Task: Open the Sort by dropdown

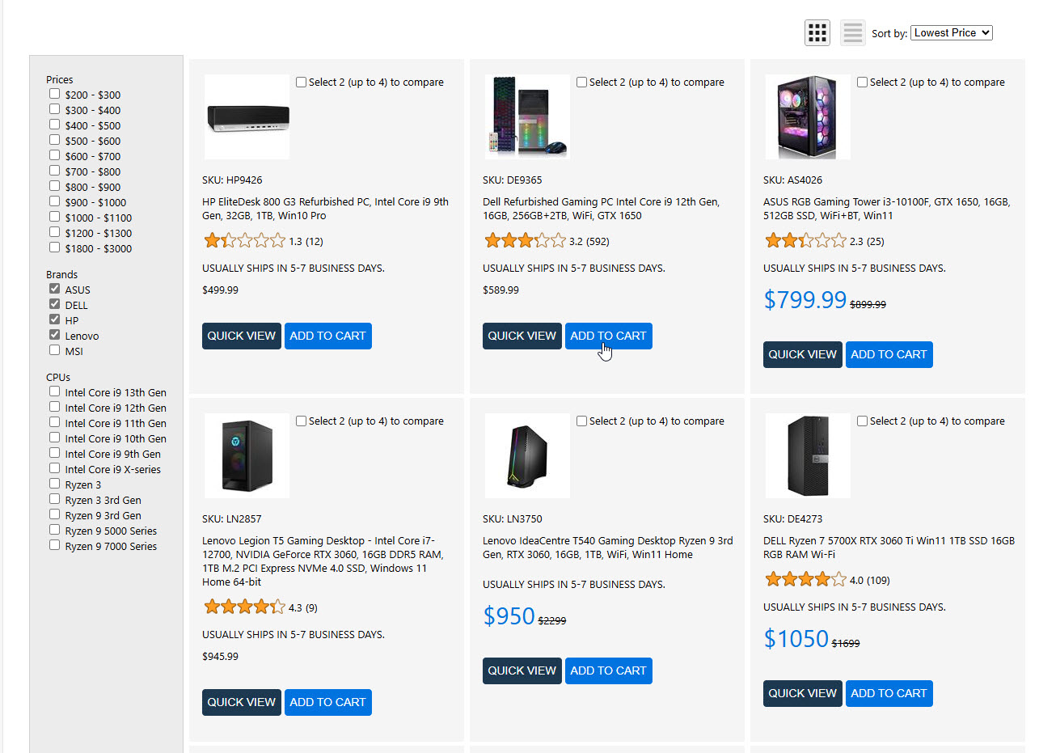Action: [x=951, y=33]
